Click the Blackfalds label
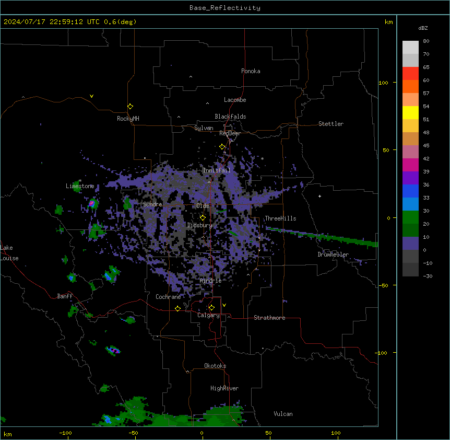Screen dimensions: 450x440 click(230, 117)
